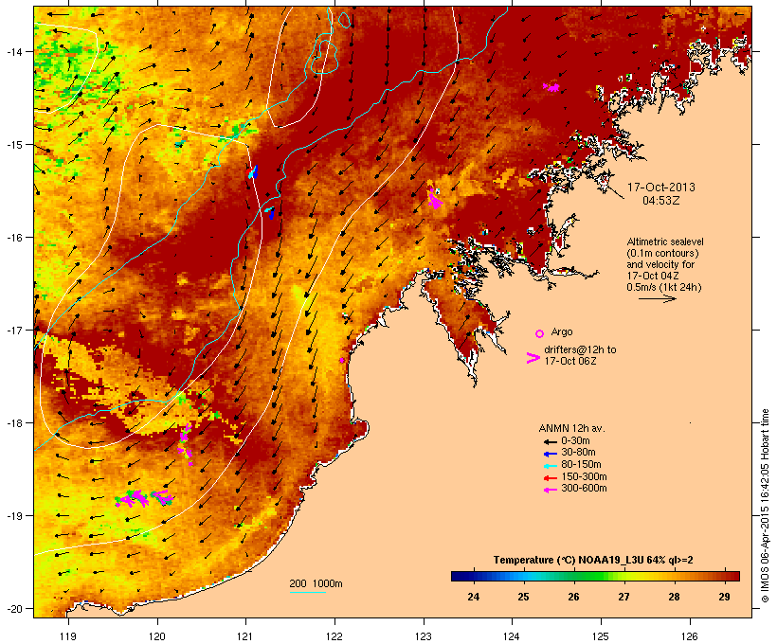Click the magenta drifter cluster near 124.4E 14.4S
The image size is (777, 644).
(x=551, y=88)
